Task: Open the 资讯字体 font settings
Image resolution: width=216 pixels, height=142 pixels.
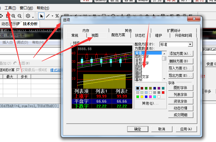Action: pos(181,101)
